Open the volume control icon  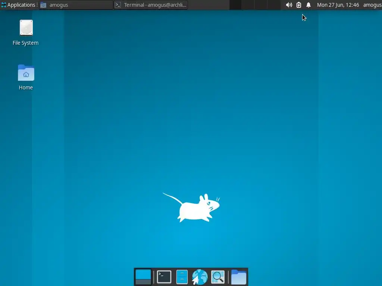point(289,5)
